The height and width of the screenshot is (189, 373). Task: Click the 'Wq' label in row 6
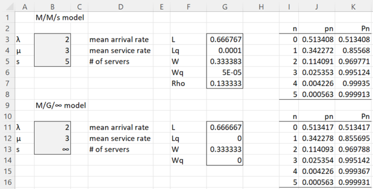click(177, 72)
